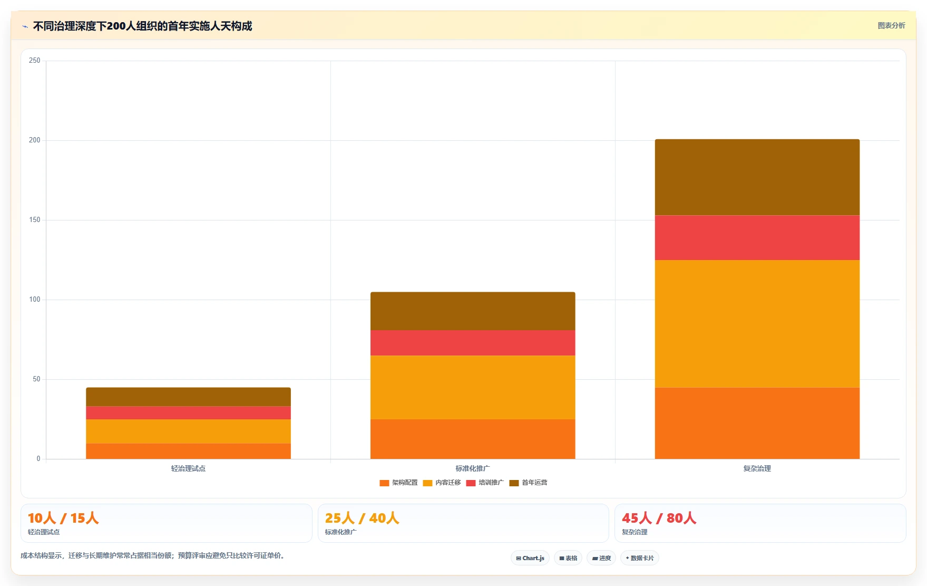Toggle the 架构配置 legend item
927x586 pixels.
click(398, 483)
